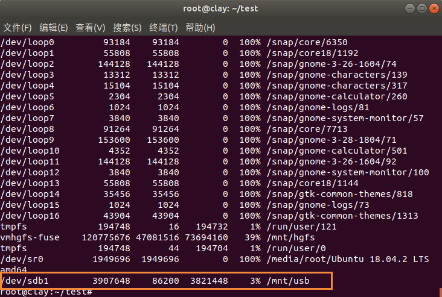Click mount path /snap/core/7713

[307, 129]
